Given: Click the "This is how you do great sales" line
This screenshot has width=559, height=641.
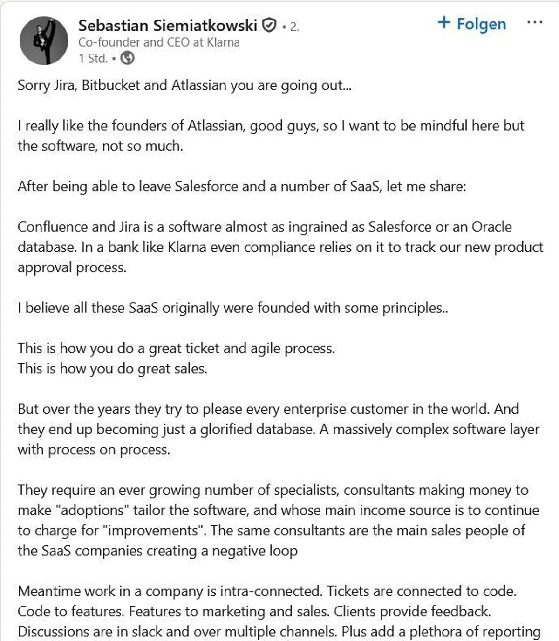Looking at the screenshot, I should click(112, 369).
